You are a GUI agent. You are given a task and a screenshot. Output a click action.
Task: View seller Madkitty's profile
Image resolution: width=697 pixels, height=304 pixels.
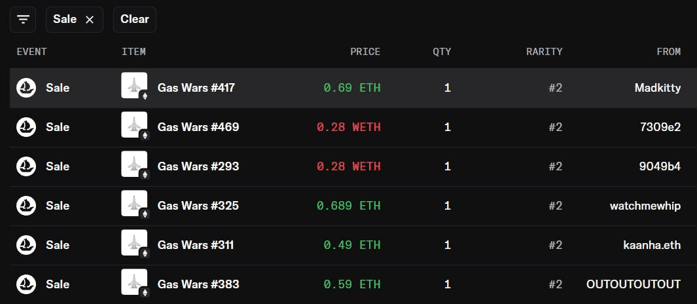pyautogui.click(x=658, y=88)
